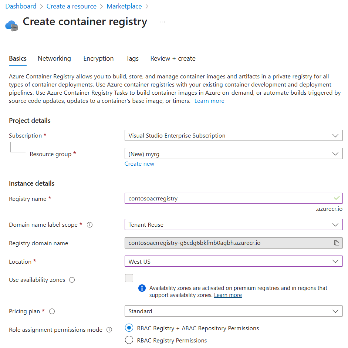Click the info icon beside Domain name label scope
This screenshot has height=348, width=348.
click(89, 224)
